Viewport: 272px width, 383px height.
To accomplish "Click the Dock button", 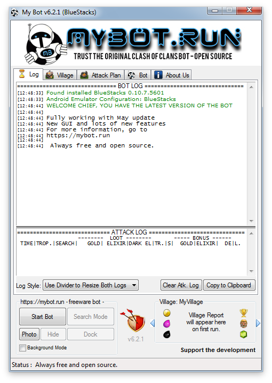I will tap(91, 334).
